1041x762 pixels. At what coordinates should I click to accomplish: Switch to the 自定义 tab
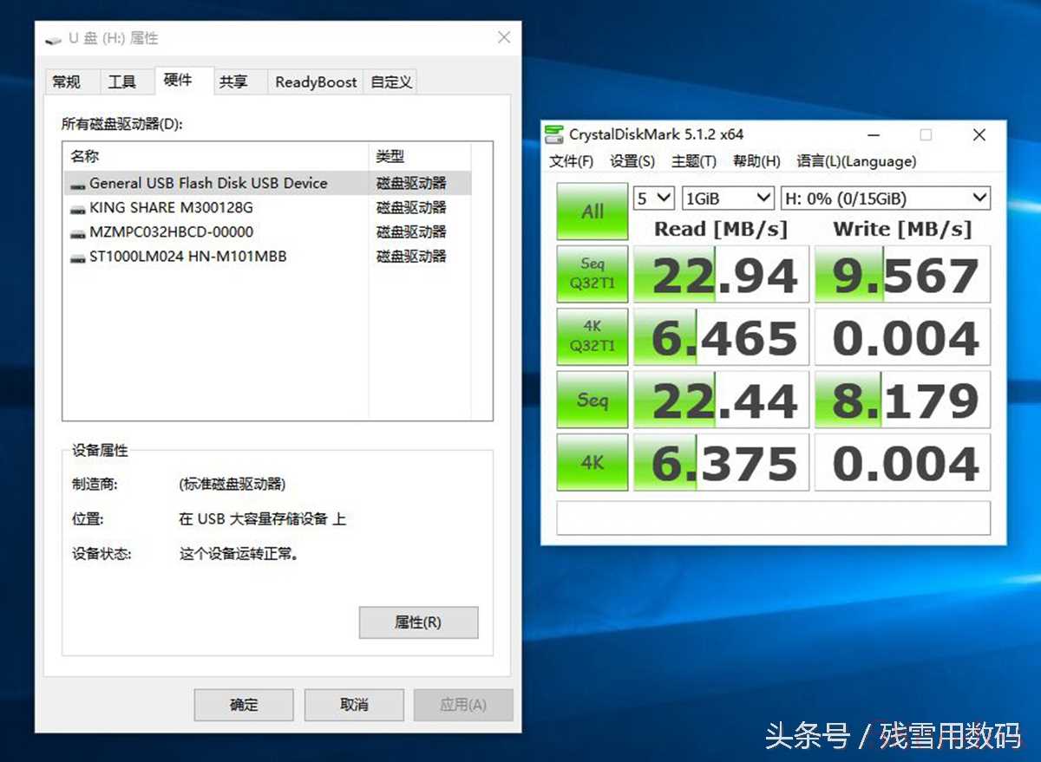[391, 82]
